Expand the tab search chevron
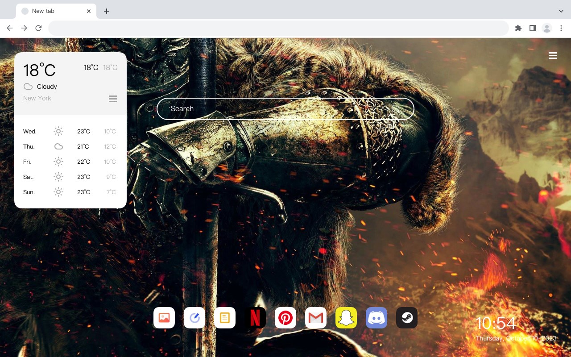The height and width of the screenshot is (357, 571). tap(561, 11)
